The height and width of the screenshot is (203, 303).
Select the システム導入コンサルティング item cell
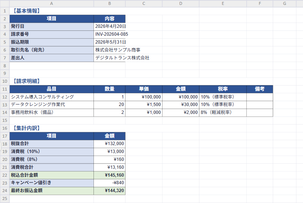tap(51, 97)
